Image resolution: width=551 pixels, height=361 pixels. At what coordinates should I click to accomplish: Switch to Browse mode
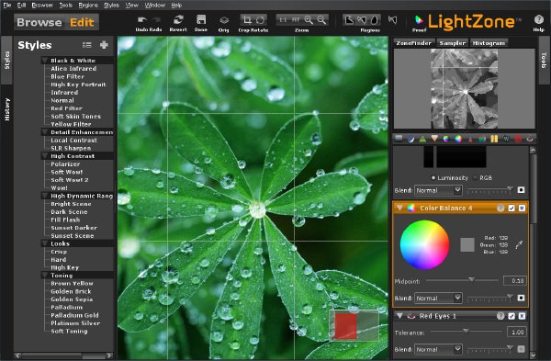pyautogui.click(x=39, y=22)
